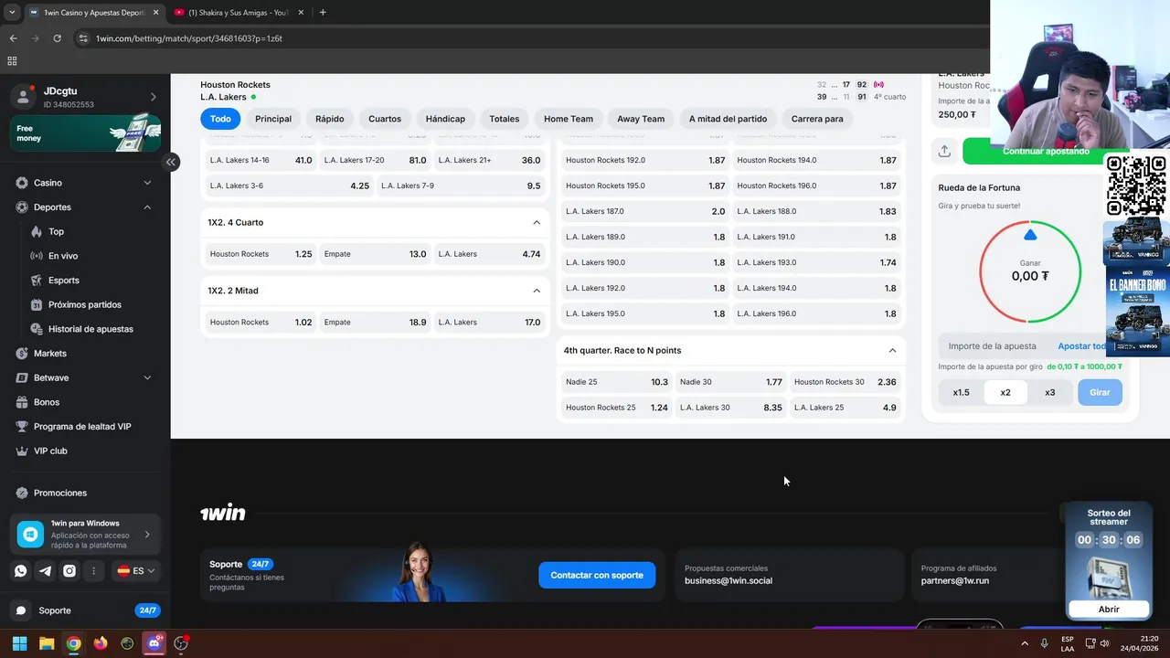The image size is (1170, 658).
Task: Bet Nadie 30 at 1.77
Action: coord(730,382)
